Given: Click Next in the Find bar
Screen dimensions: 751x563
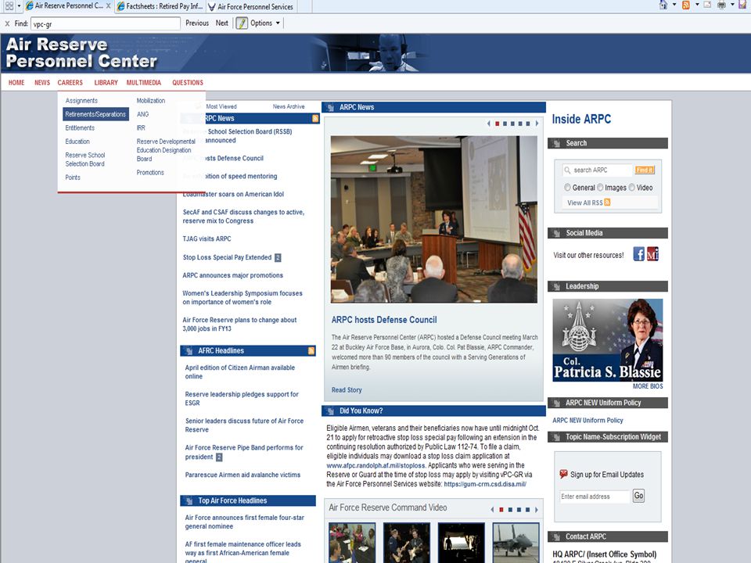Looking at the screenshot, I should pos(221,23).
